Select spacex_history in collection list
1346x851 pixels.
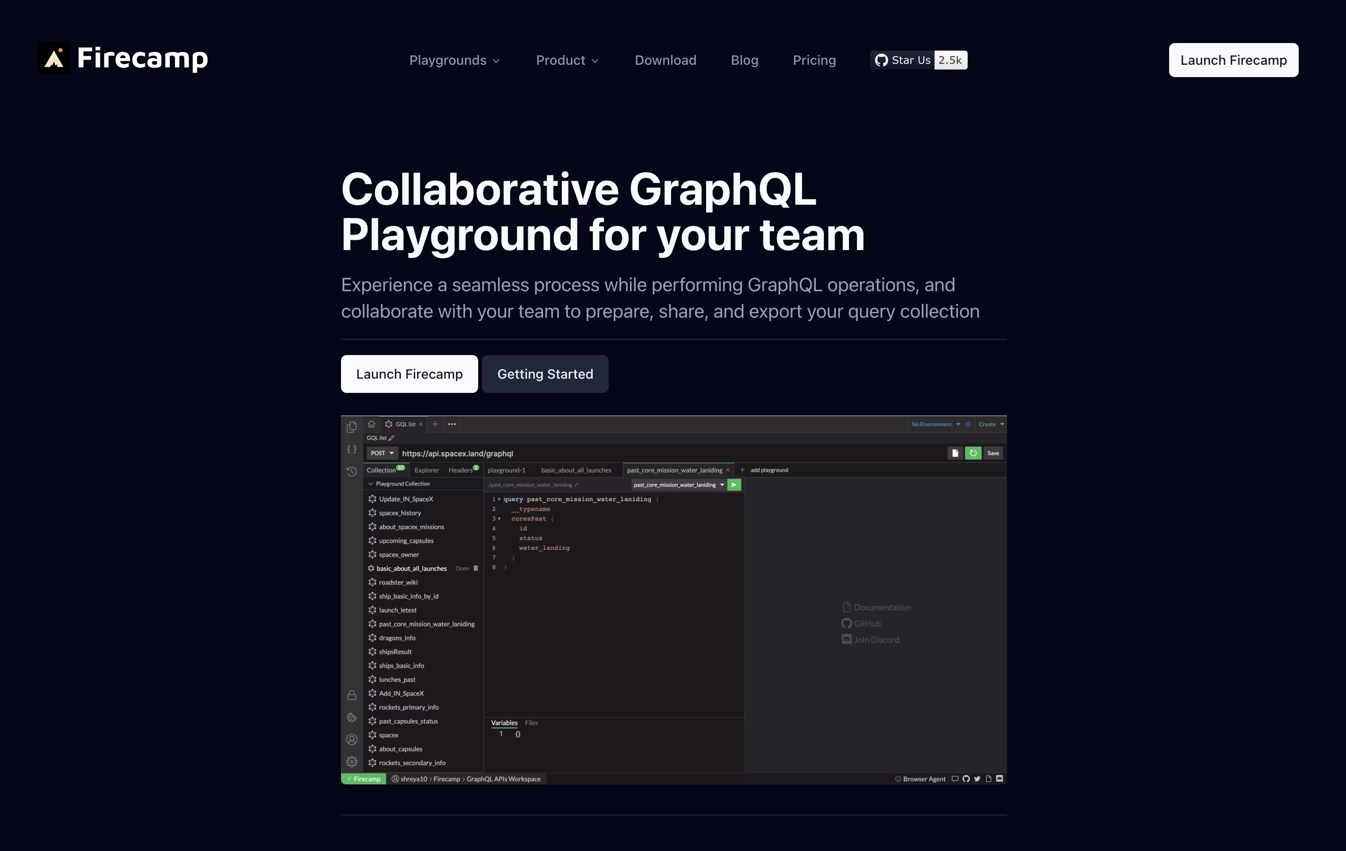coord(400,513)
